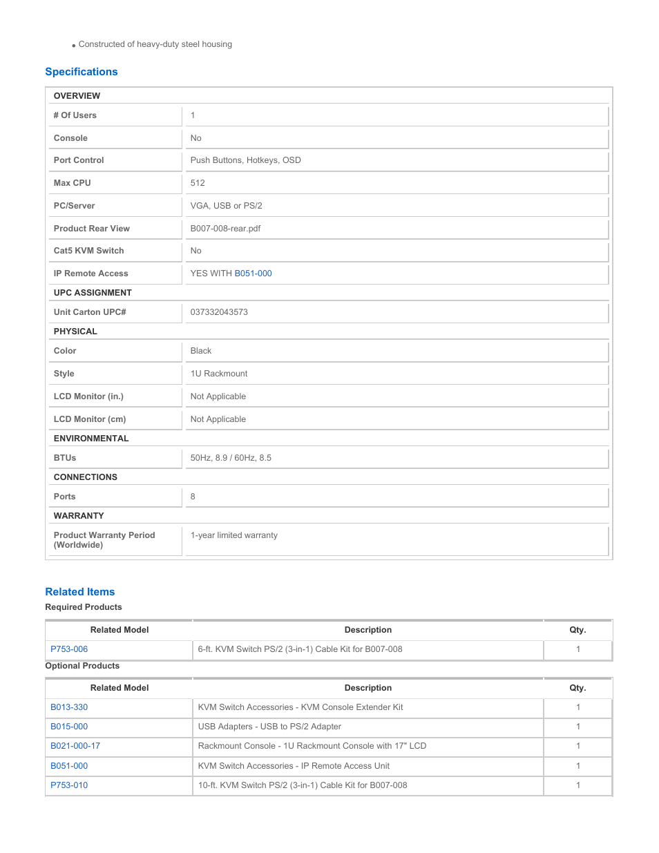Viewport: 659px width, 853px height.
Task: Select the Console row label
Action: tap(70, 138)
